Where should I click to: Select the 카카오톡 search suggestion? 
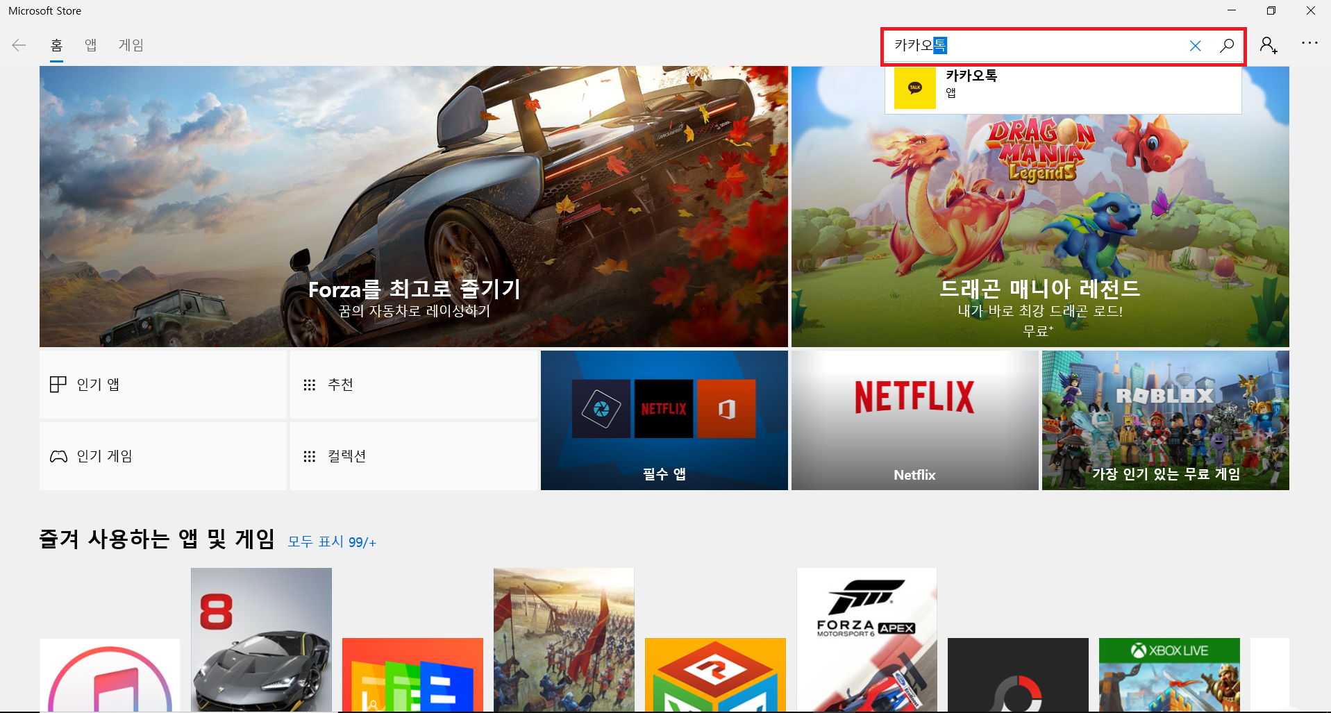[1063, 89]
